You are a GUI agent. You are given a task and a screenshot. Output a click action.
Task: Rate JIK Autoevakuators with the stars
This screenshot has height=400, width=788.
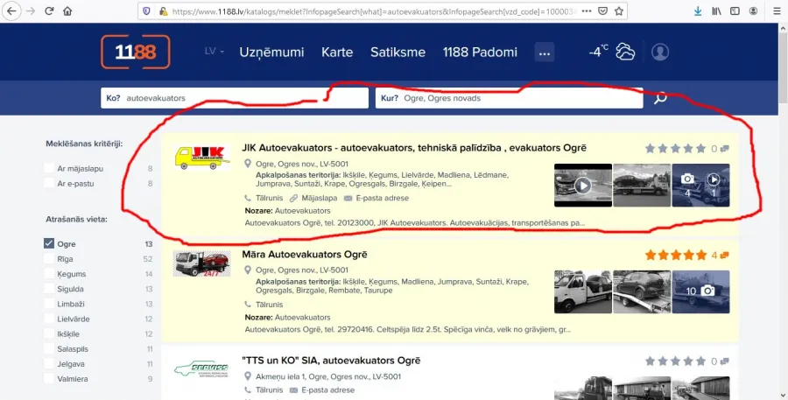click(x=675, y=148)
